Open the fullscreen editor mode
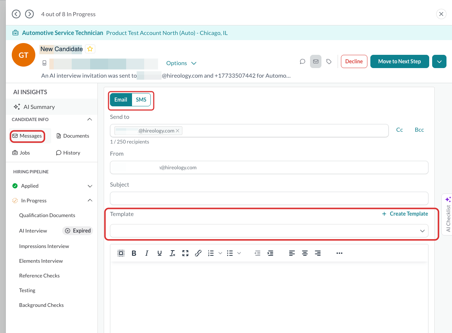The width and height of the screenshot is (452, 333). pos(185,253)
